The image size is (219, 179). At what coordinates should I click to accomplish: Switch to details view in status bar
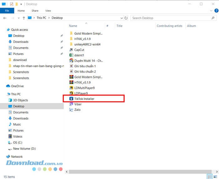[x=210, y=177]
